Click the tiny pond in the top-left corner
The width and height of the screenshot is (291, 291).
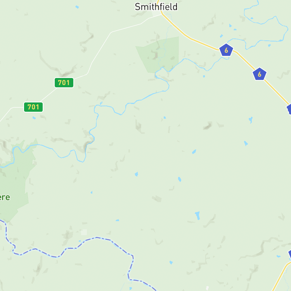click(x=77, y=7)
